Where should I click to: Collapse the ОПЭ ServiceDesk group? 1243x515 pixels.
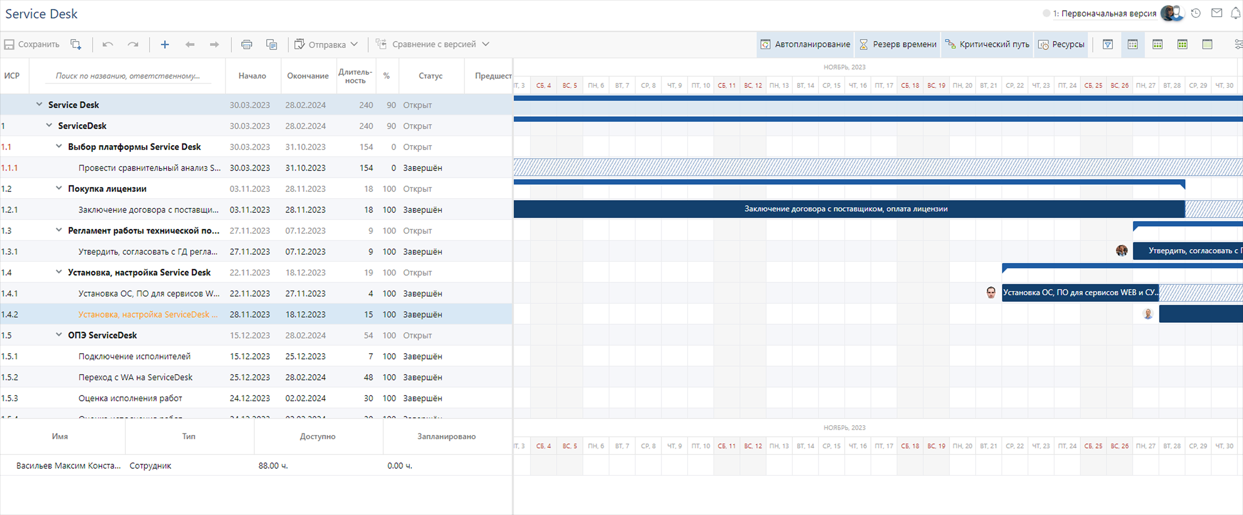pyautogui.click(x=59, y=335)
